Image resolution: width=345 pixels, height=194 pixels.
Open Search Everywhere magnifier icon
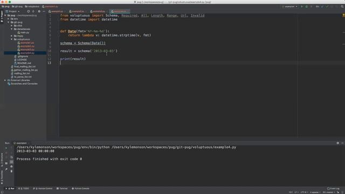[x=342, y=6]
